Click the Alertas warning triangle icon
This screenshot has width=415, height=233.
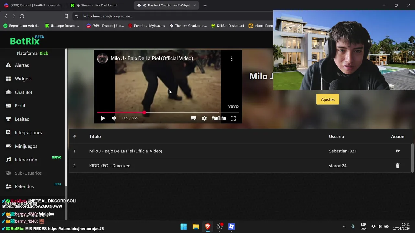tap(8, 65)
